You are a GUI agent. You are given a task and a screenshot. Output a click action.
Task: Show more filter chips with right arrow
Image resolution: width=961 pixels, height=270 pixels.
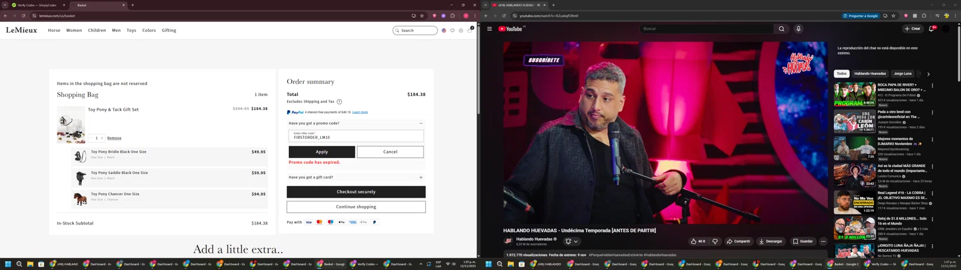(928, 74)
